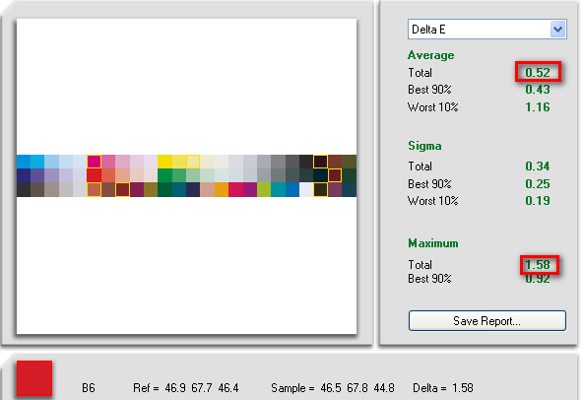Pick the highlighted terracotta patch in bottom row
Image resolution: width=584 pixels, height=400 pixels.
[95, 189]
